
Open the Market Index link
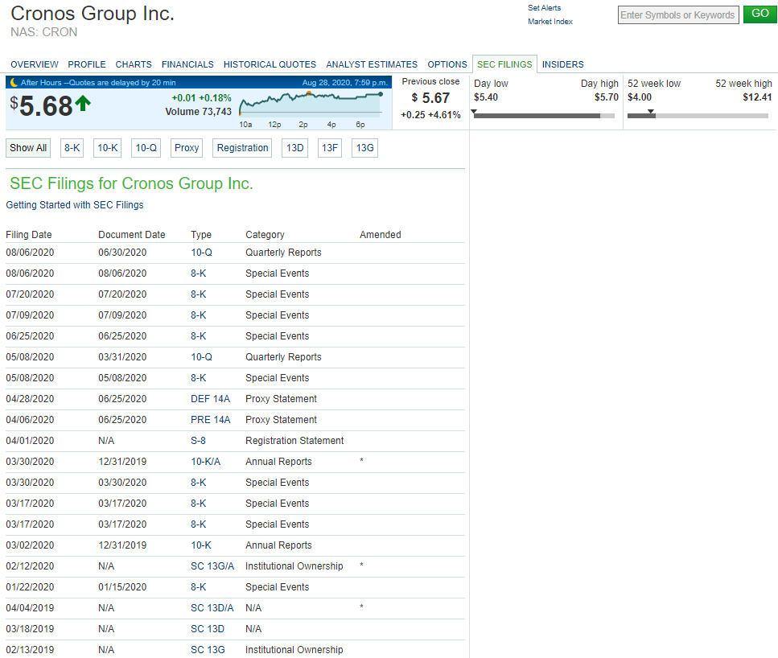click(550, 22)
